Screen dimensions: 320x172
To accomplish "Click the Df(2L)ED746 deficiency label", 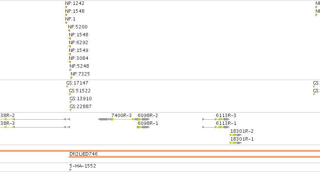I will click(83, 154).
